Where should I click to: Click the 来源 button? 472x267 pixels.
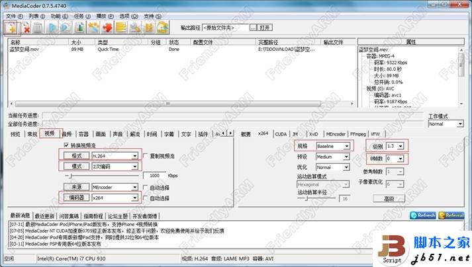[x=76, y=187]
